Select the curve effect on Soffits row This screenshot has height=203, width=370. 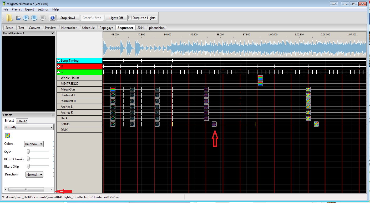tap(113, 124)
